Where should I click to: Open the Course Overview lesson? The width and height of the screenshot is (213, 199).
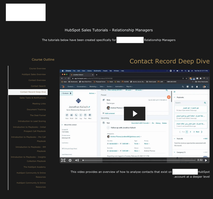click(x=37, y=69)
